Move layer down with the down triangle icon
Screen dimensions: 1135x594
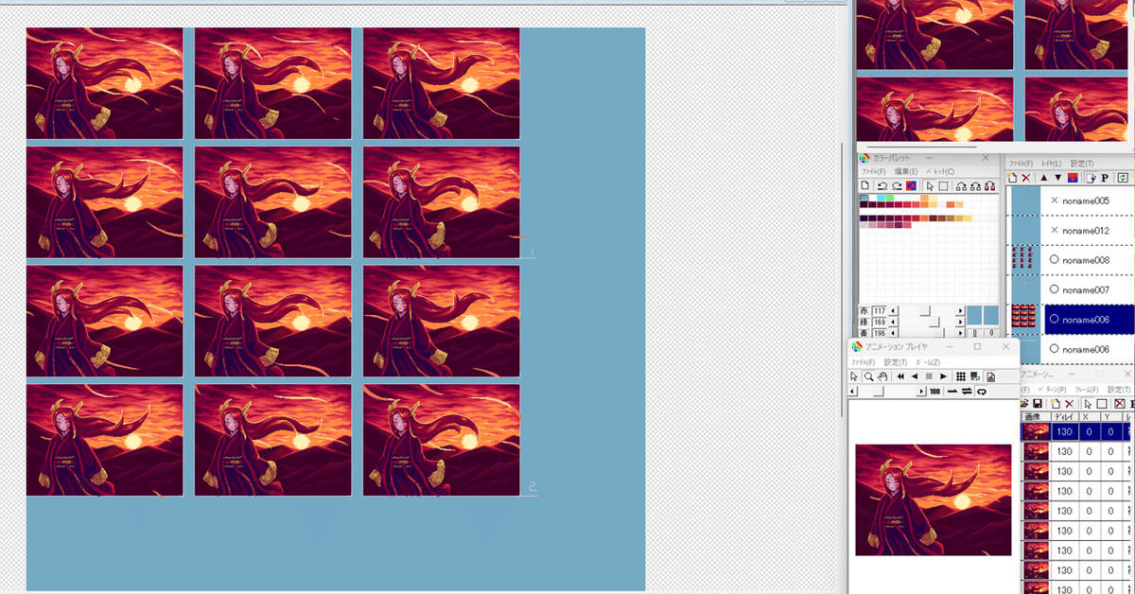(x=1058, y=178)
